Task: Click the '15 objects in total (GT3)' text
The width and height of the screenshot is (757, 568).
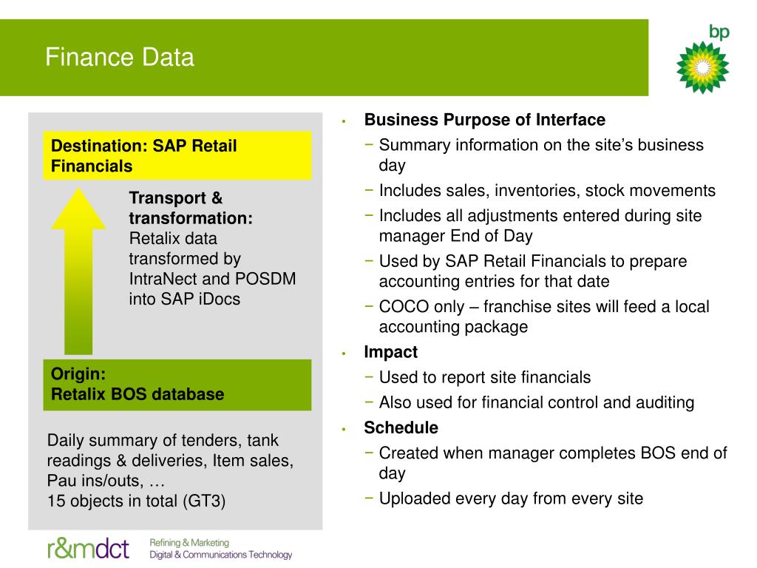Action: [136, 501]
